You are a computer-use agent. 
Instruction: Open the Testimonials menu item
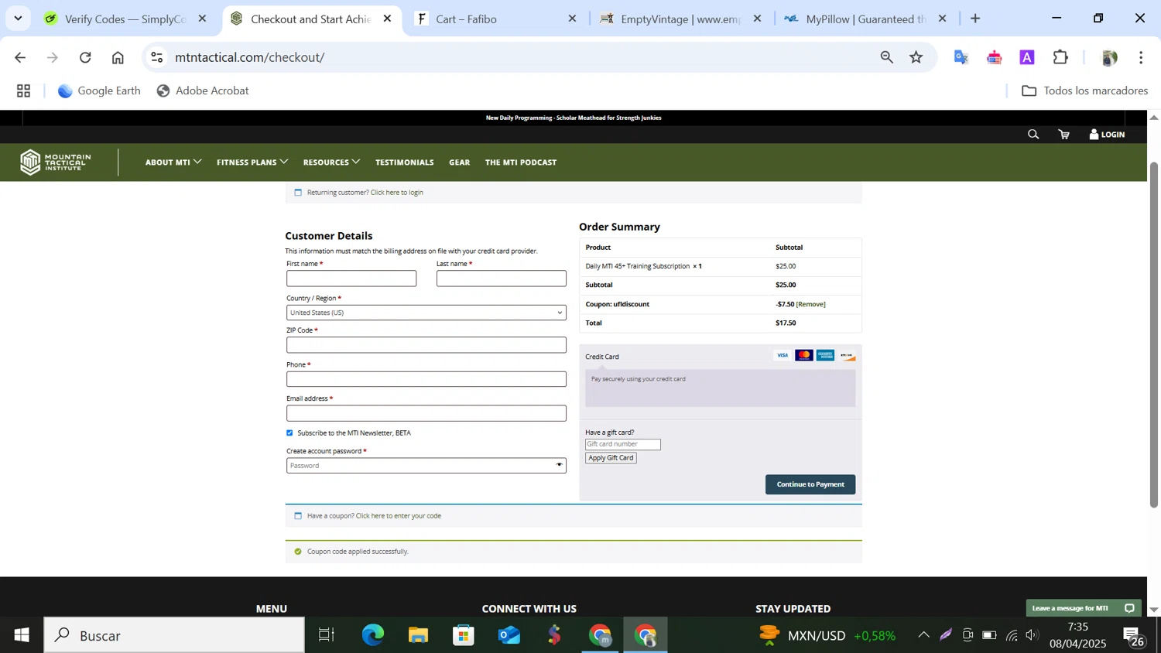[404, 162]
